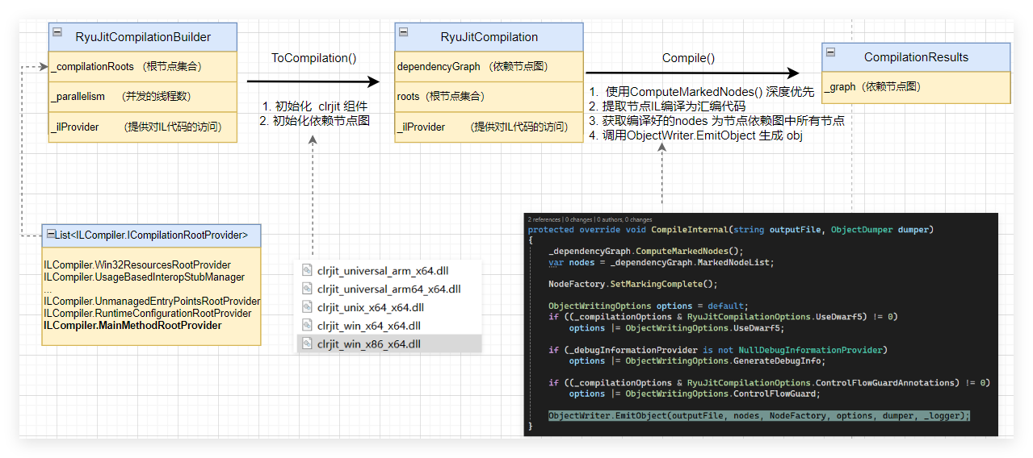Viewport: 1033px width, 458px height.
Task: Collapse the List<ILCompiler.ICompilationRootProvider> box
Action: tap(50, 235)
